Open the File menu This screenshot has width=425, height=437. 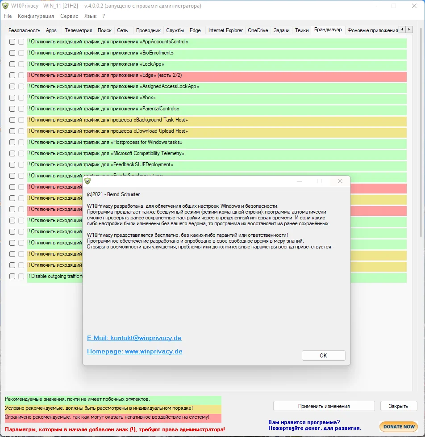click(x=8, y=16)
